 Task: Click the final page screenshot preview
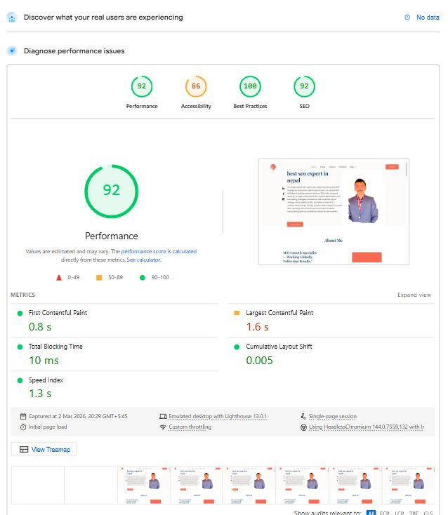coord(334,211)
